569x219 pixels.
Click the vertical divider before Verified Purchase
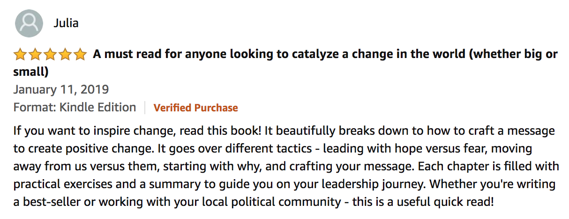point(145,108)
